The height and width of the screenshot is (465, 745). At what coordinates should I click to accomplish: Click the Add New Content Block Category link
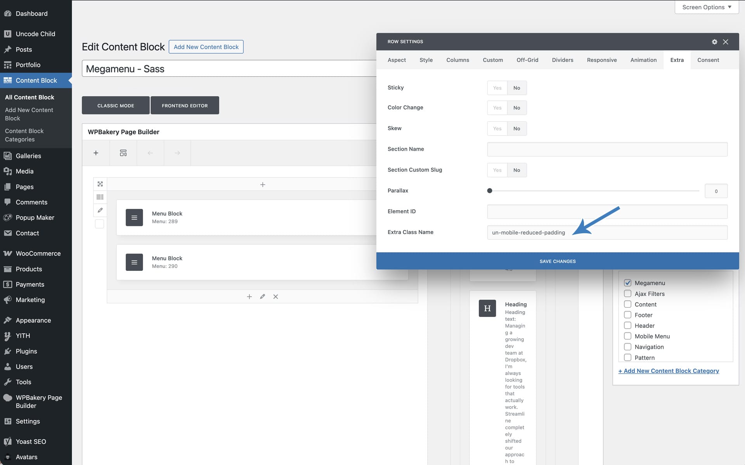[x=669, y=371]
